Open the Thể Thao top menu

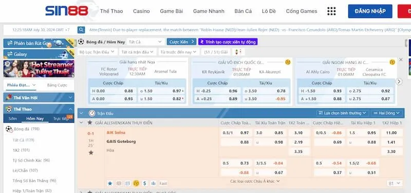click(111, 11)
